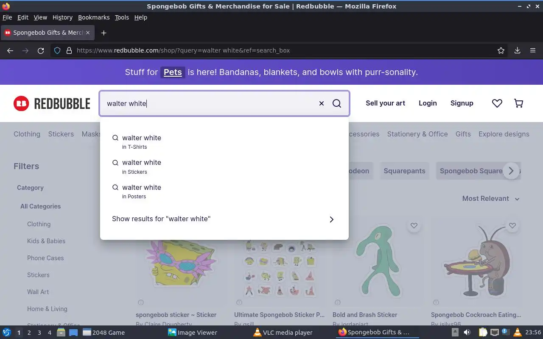Click the Redbubble logo
Screen dimensions: 543x339
(52, 103)
